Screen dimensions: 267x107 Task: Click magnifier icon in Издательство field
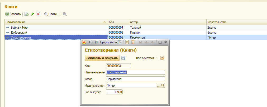pos(163,85)
